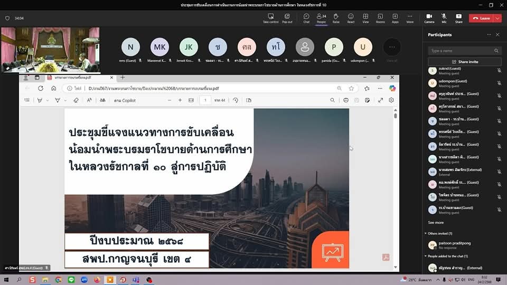Select the N participant avatar
Screen dimensions: 507x285
coord(130,47)
